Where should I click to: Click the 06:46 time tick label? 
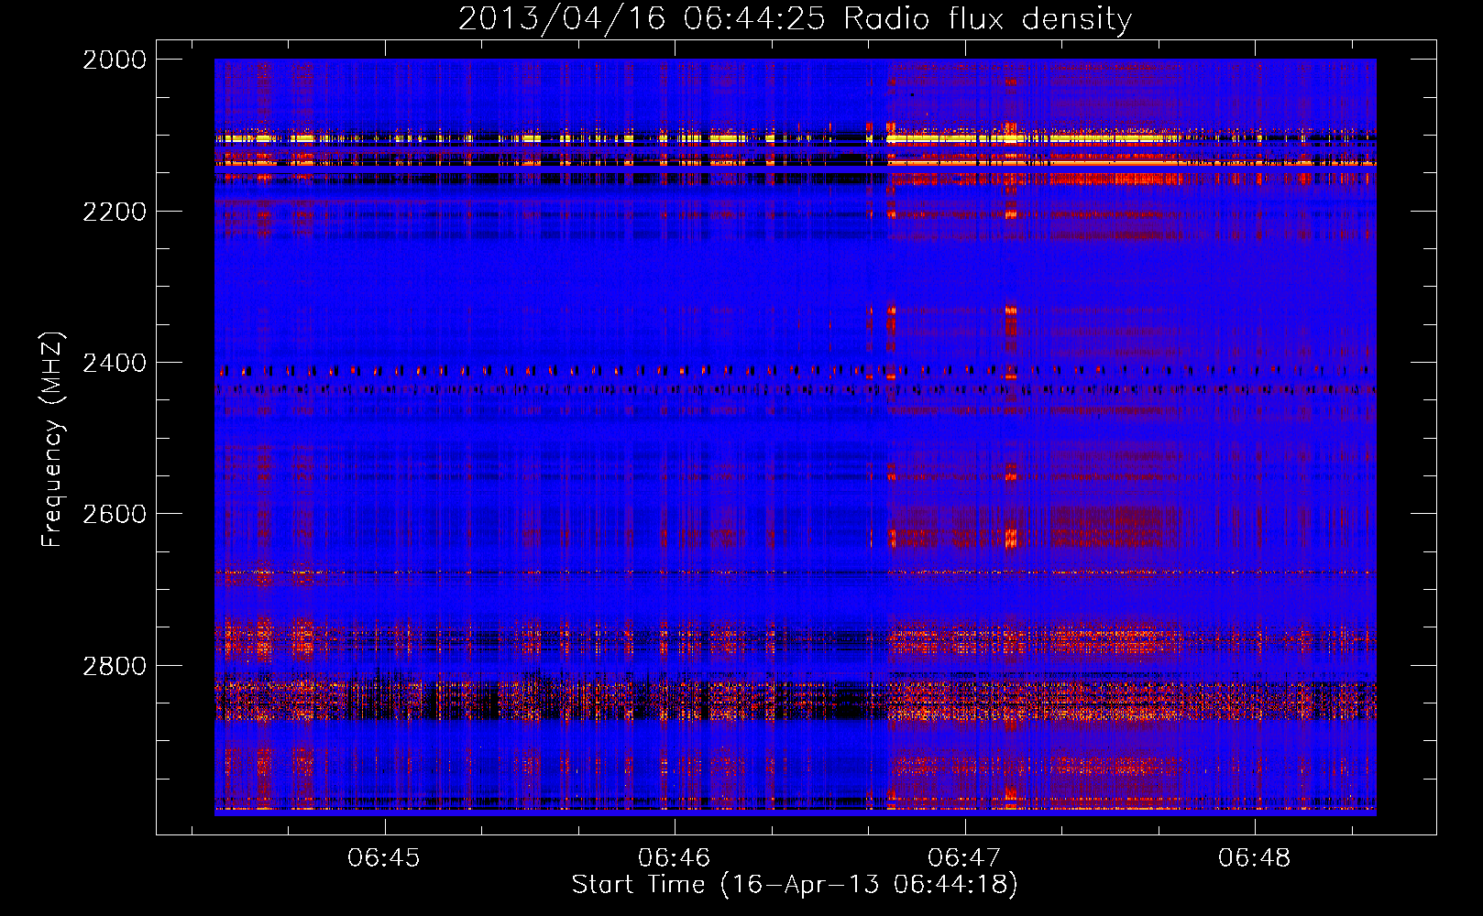coord(675,857)
